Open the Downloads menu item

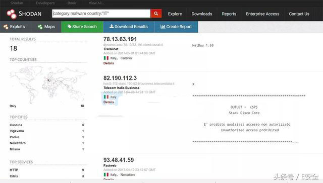202,14
